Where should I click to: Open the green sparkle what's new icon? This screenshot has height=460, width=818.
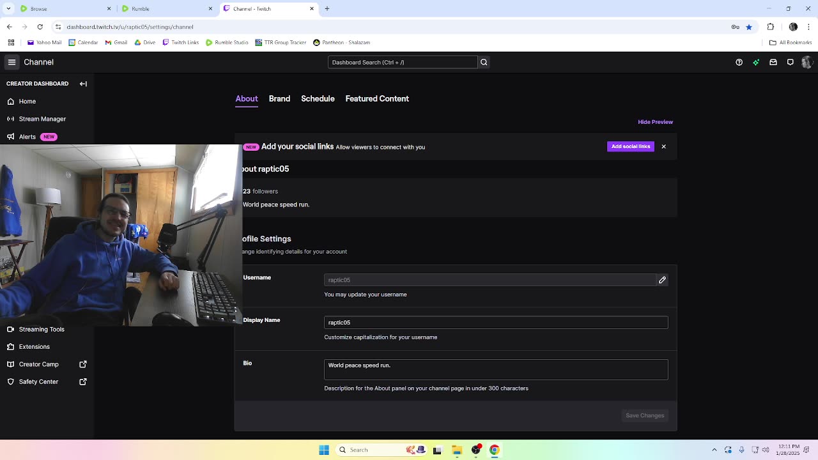(x=756, y=62)
